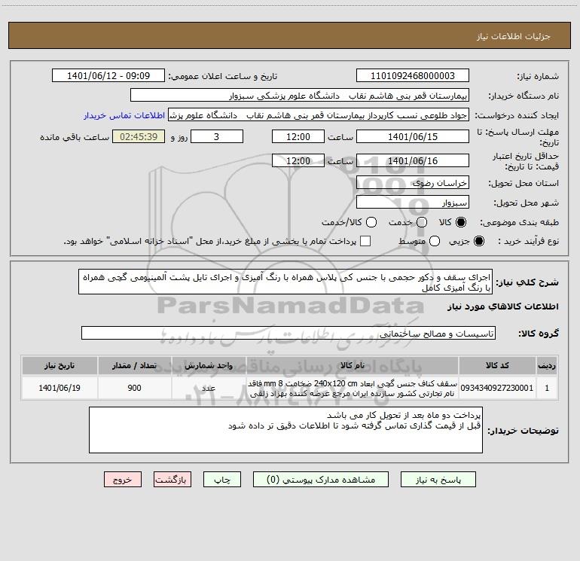
Task: Click the public announcement date field
Action: [108, 76]
